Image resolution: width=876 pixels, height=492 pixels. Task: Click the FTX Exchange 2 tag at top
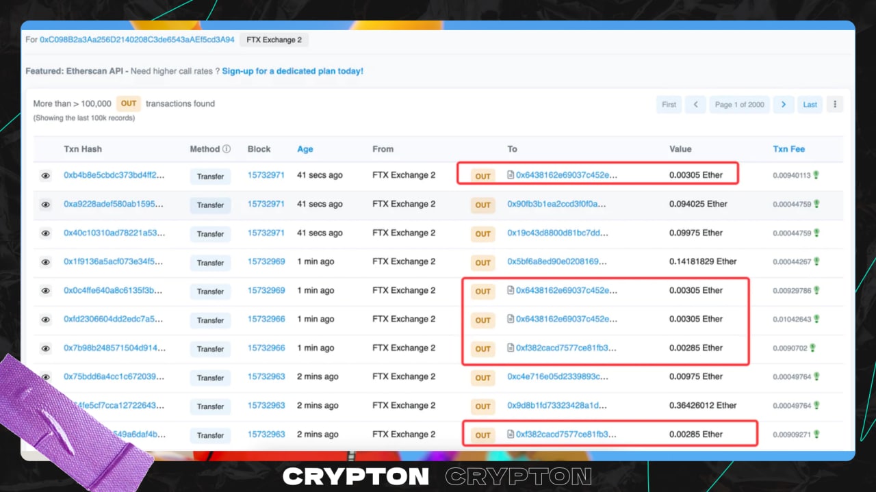[274, 40]
